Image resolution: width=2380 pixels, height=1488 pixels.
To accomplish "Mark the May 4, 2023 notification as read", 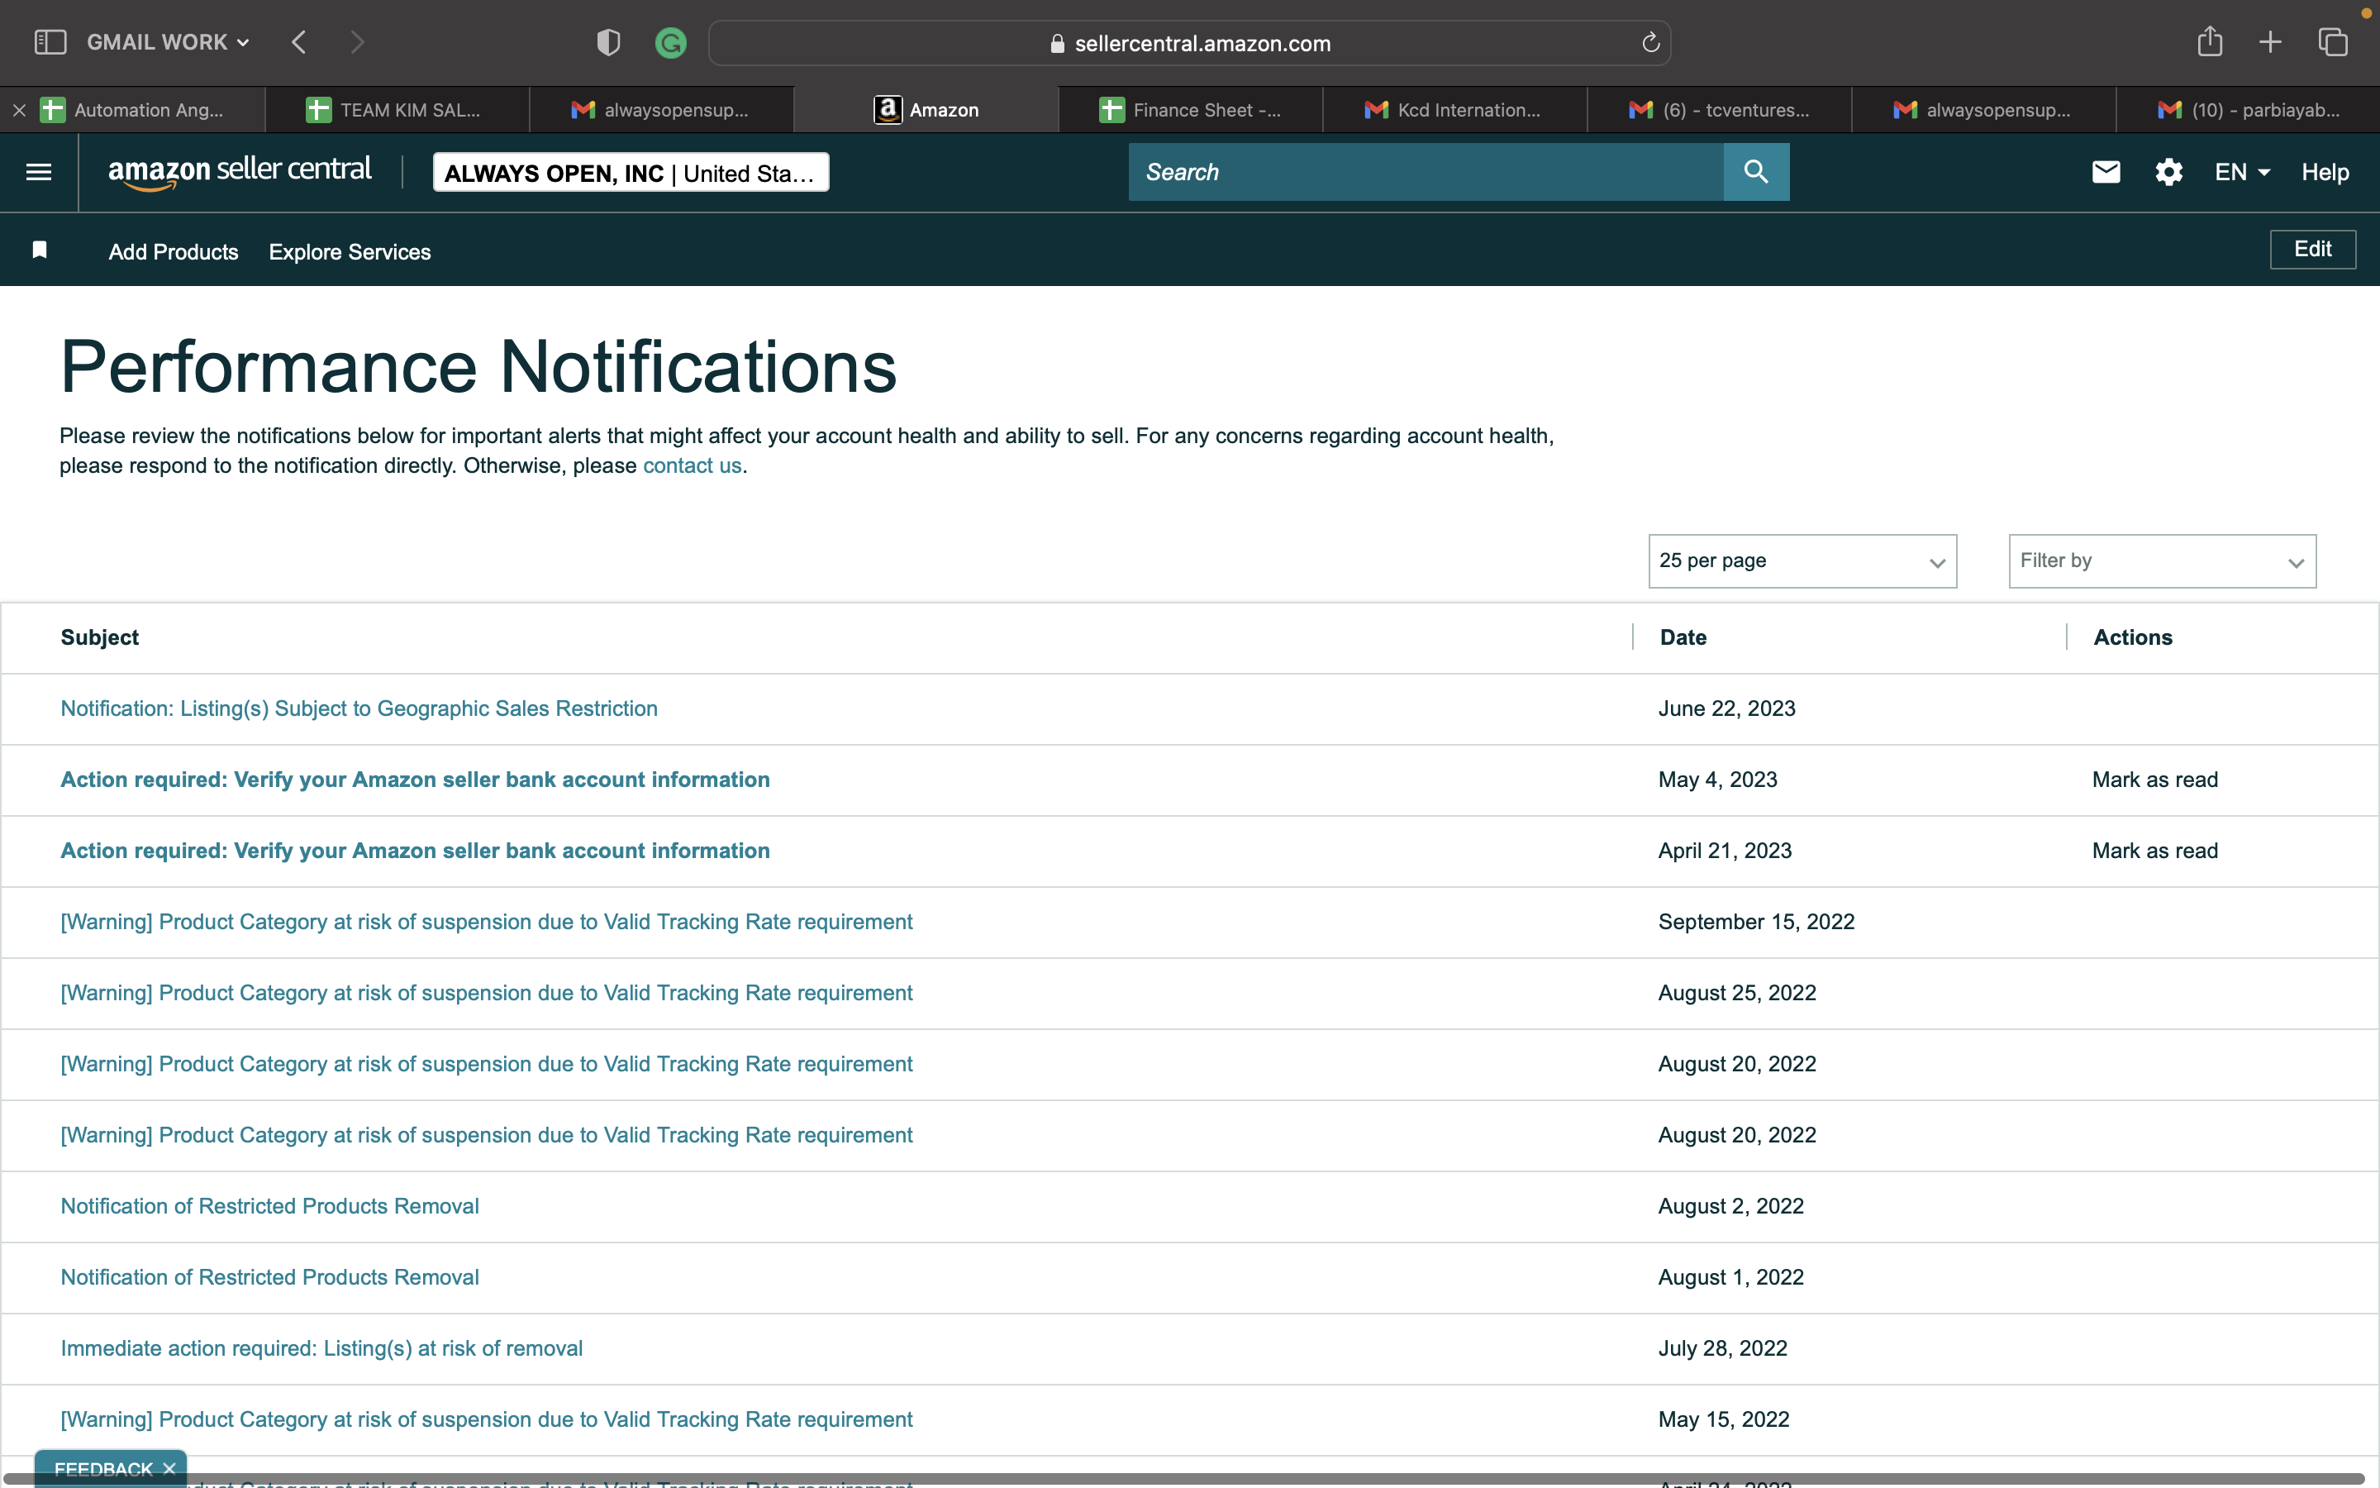I will click(2154, 780).
